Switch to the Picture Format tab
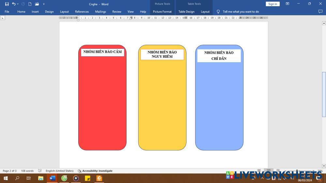 click(x=162, y=12)
